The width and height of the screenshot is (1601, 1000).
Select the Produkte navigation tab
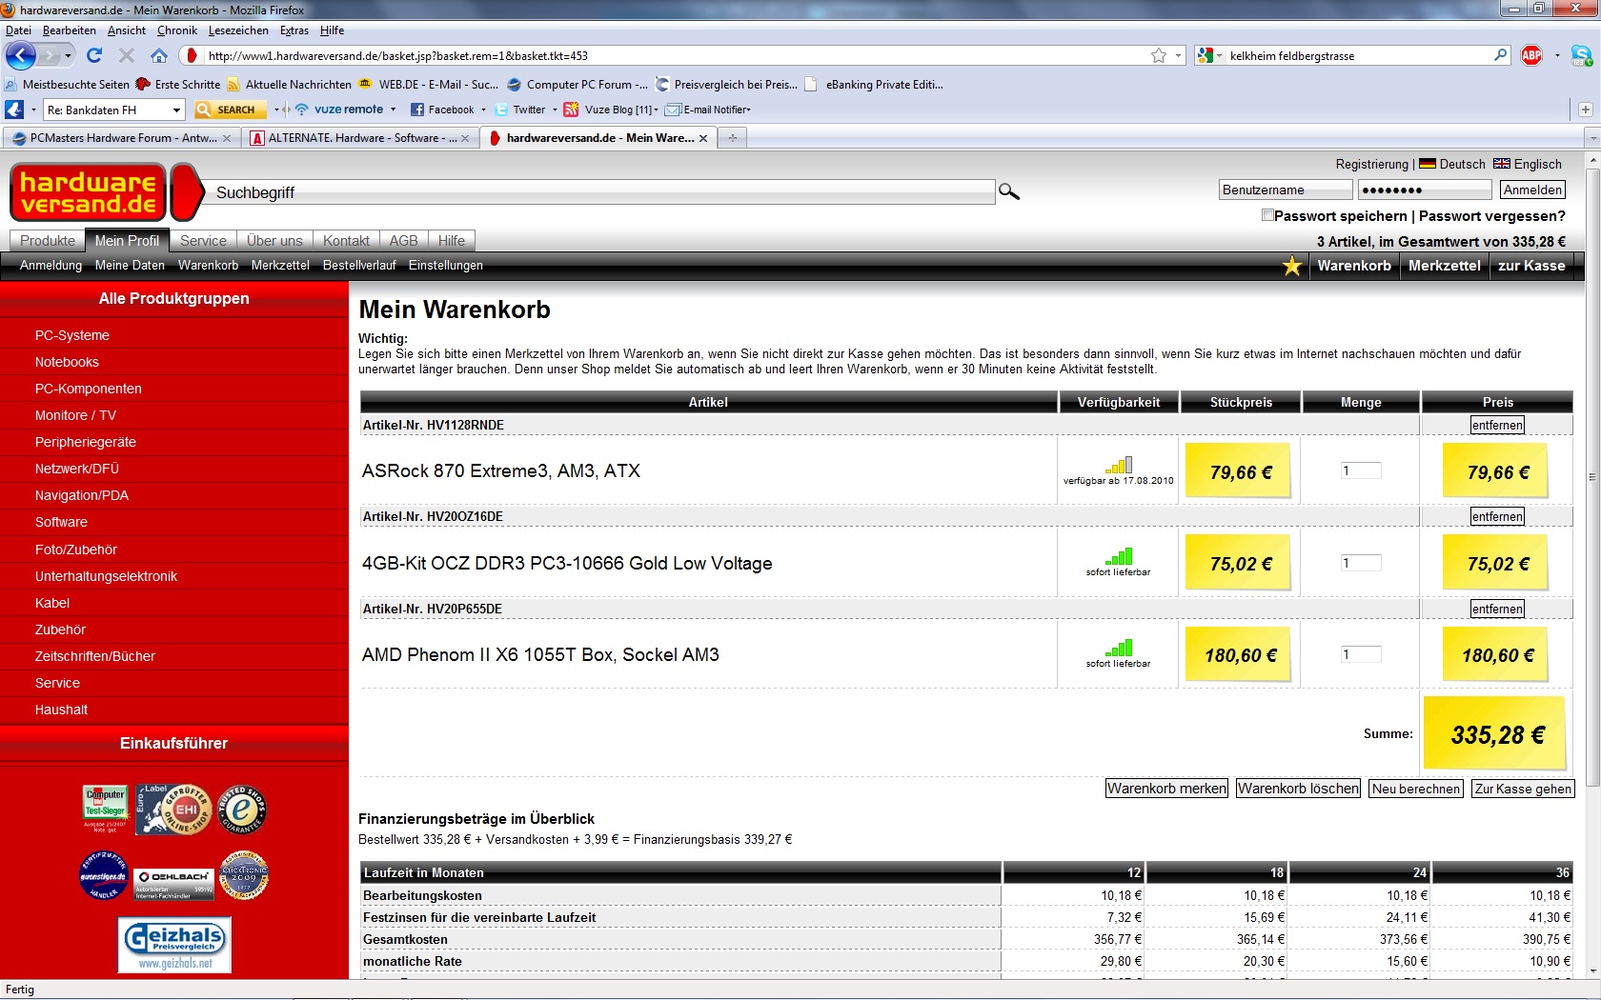(48, 241)
